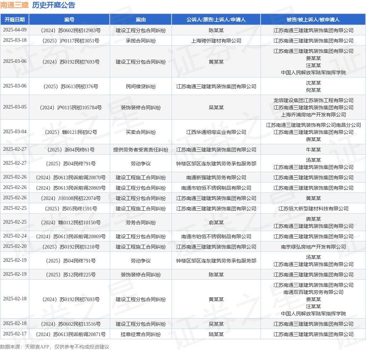The height and width of the screenshot is (350, 366).
Task: Click date cell 2025-04-09
Action: [15, 30]
